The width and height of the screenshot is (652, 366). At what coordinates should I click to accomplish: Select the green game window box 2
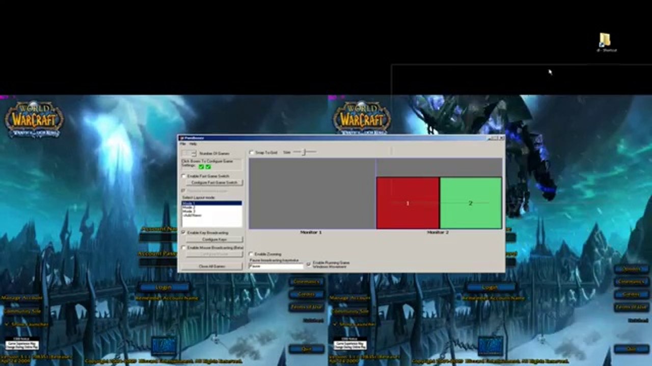point(471,203)
